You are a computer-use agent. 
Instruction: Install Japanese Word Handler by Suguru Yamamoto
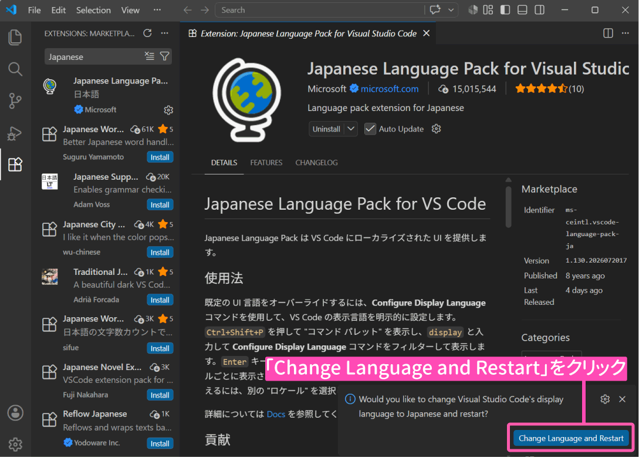tap(160, 157)
